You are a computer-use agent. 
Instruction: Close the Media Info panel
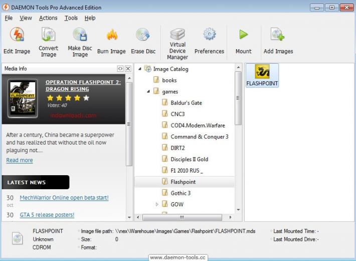[x=128, y=68]
